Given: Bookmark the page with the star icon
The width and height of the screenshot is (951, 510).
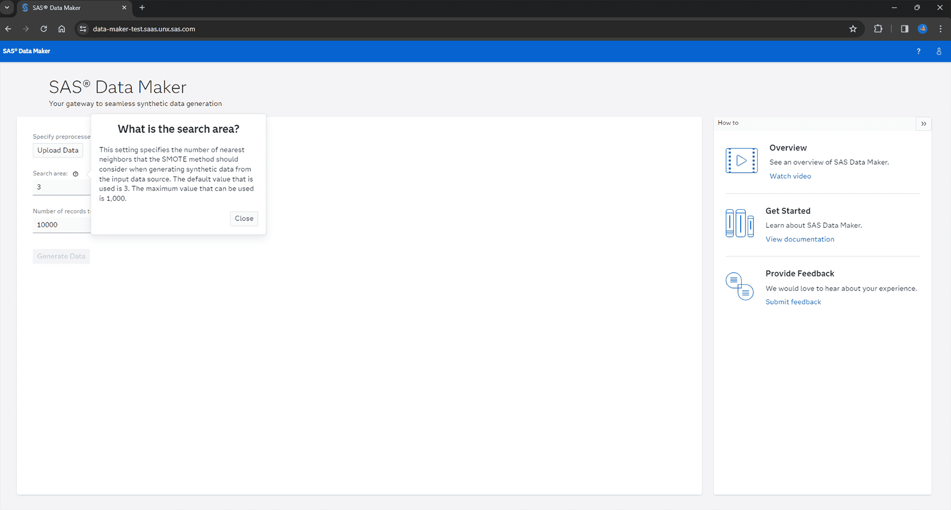Looking at the screenshot, I should click(x=853, y=29).
